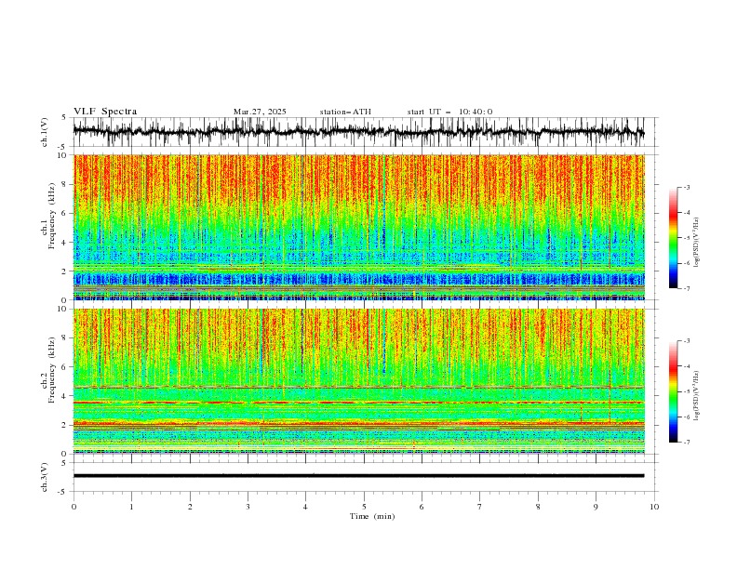Click the time axis tick "10"
737x569 pixels.
654,507
